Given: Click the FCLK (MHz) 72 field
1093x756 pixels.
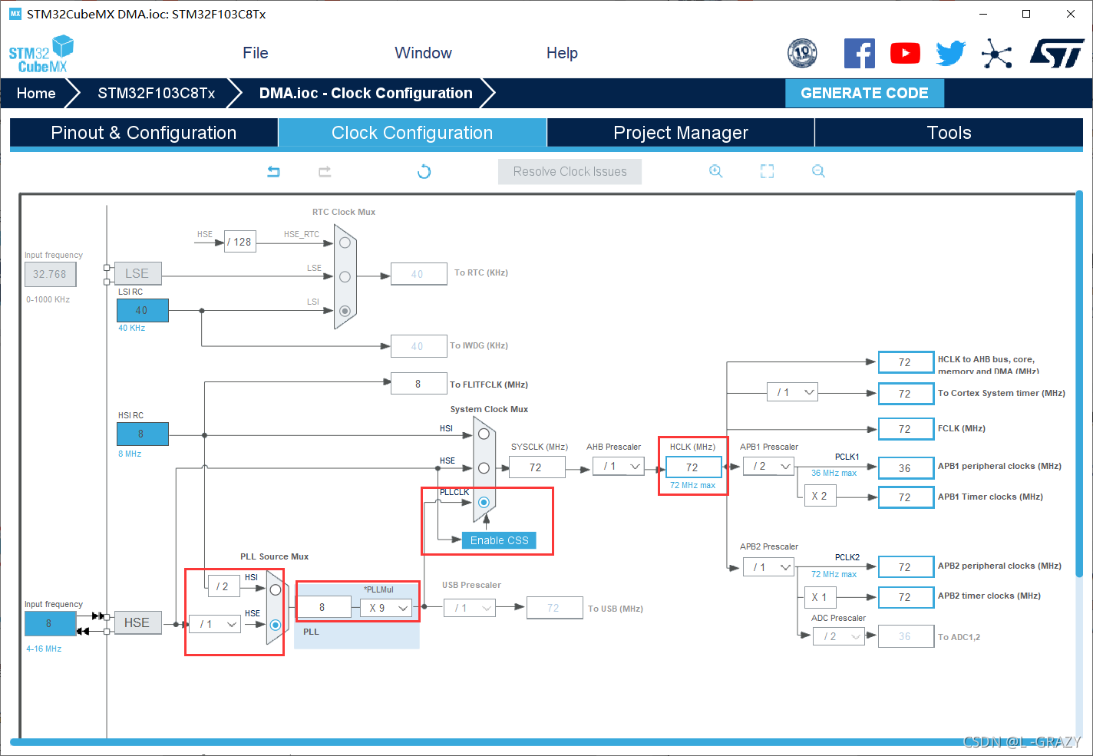Looking at the screenshot, I should (x=906, y=428).
